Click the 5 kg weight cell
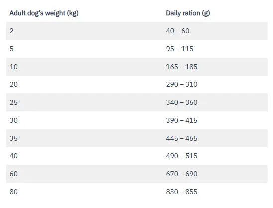273x208 pixels. [x=11, y=49]
